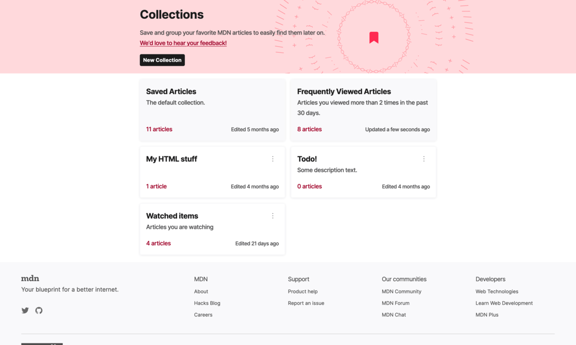Open the Todo! collection options menu

[424, 159]
